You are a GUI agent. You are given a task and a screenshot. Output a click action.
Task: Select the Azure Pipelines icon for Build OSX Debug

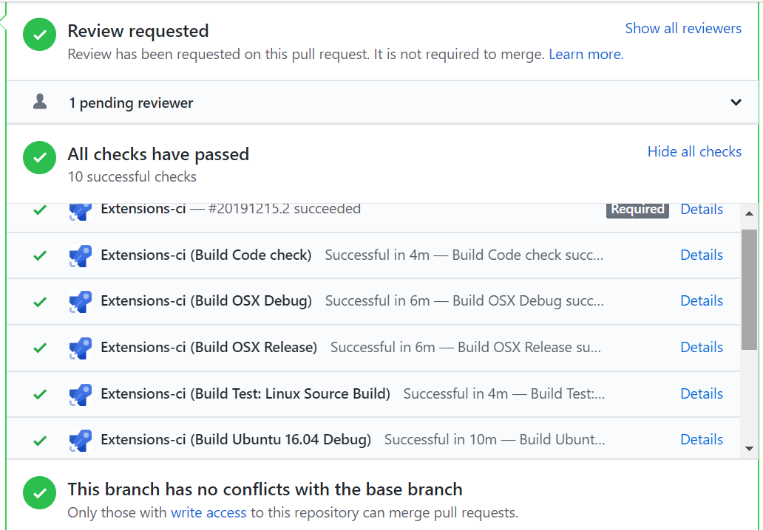click(81, 300)
